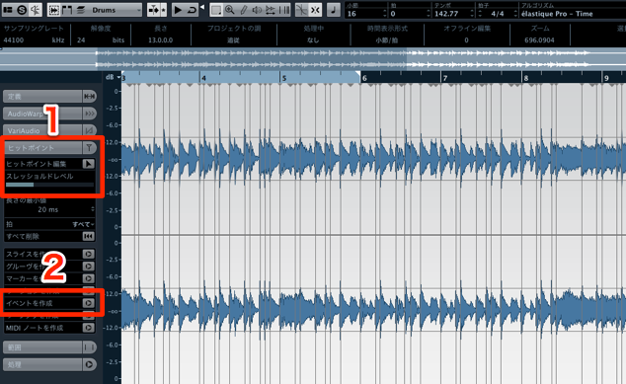
Task: Toggle Audition Loop button
Action: point(192,10)
